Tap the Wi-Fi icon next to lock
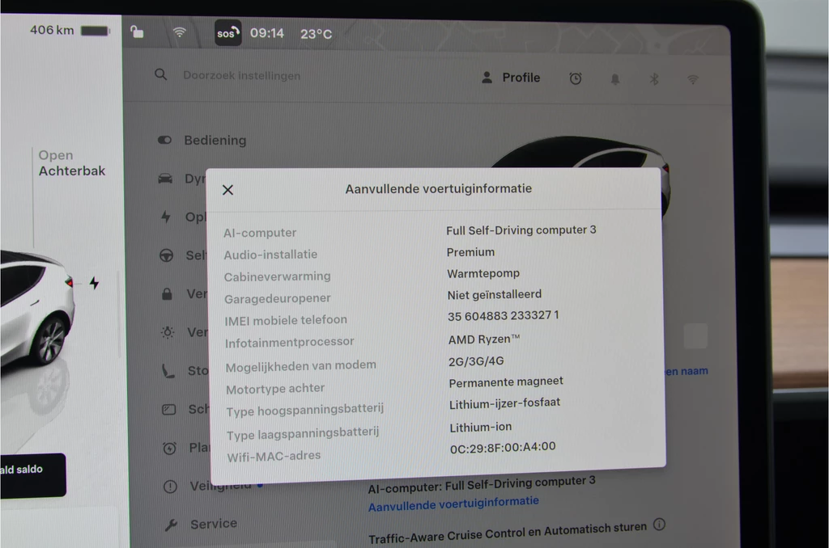829x548 pixels. (x=179, y=32)
